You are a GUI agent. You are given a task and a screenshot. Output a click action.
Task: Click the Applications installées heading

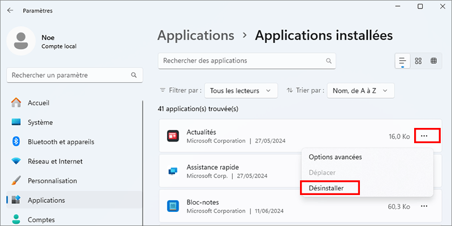[324, 36]
